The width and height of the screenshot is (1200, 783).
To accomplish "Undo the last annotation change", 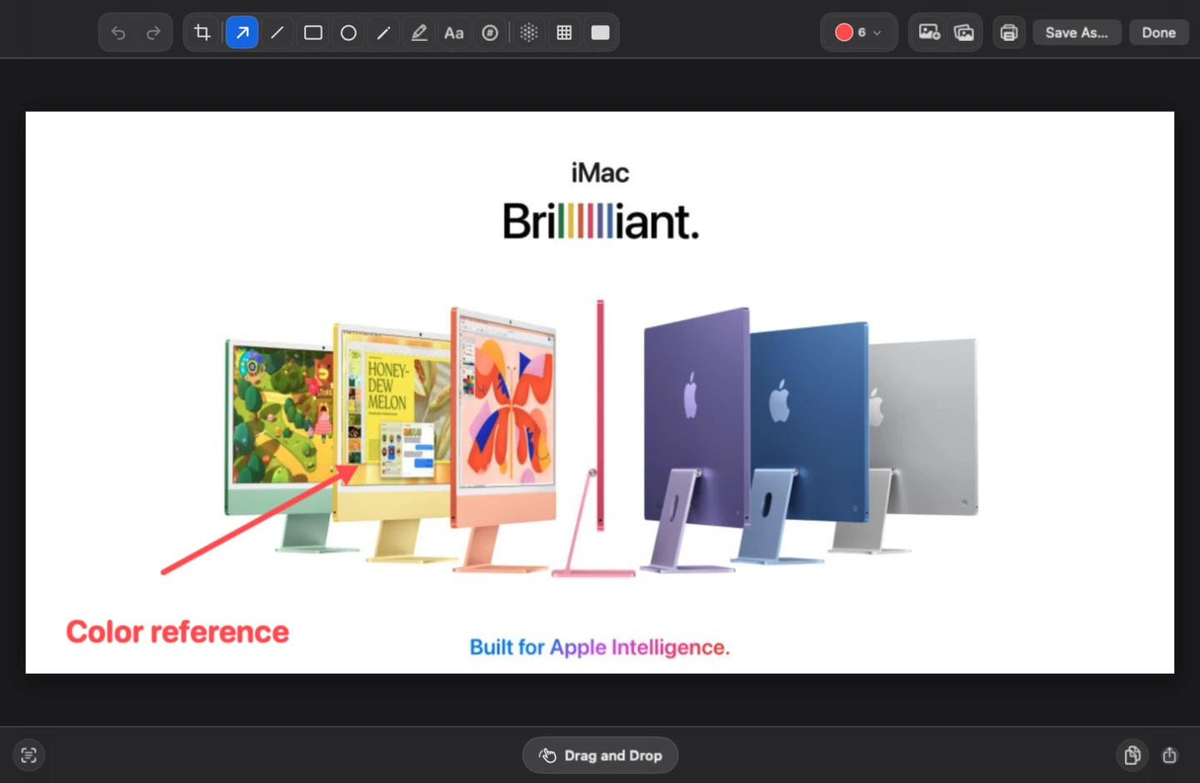I will point(118,33).
